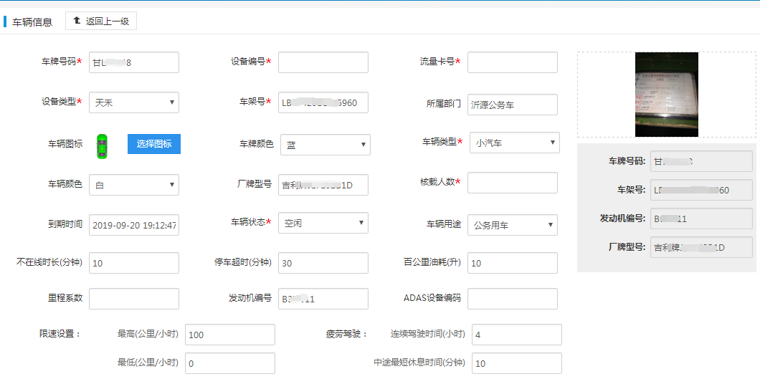The height and width of the screenshot is (379, 760).
Task: Click the 所属部门 field with 沂源公务车
Action: coord(512,105)
